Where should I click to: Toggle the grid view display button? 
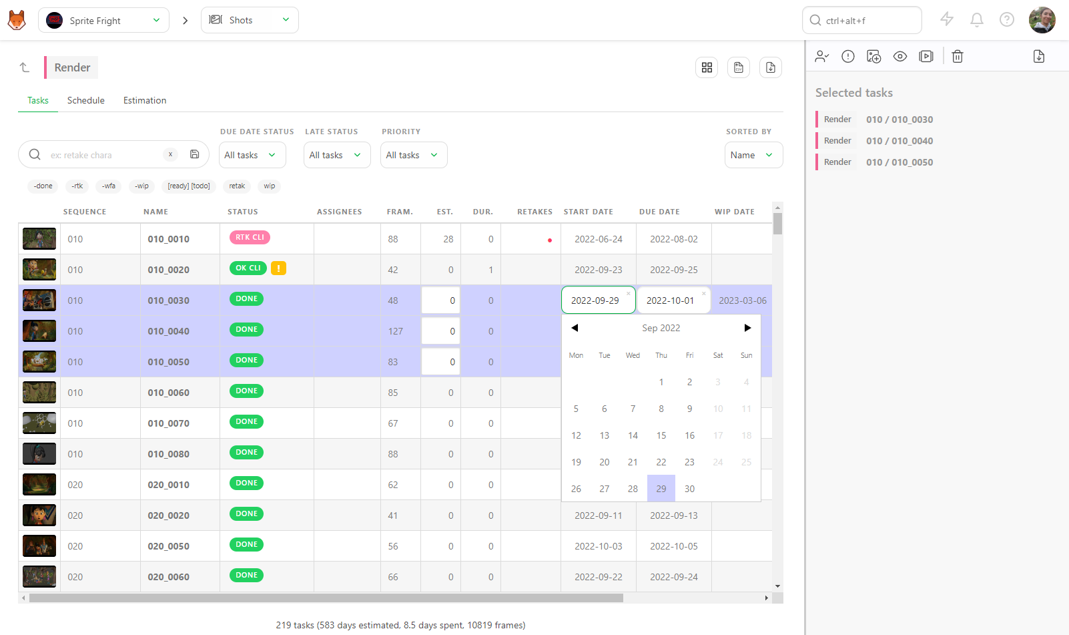707,67
